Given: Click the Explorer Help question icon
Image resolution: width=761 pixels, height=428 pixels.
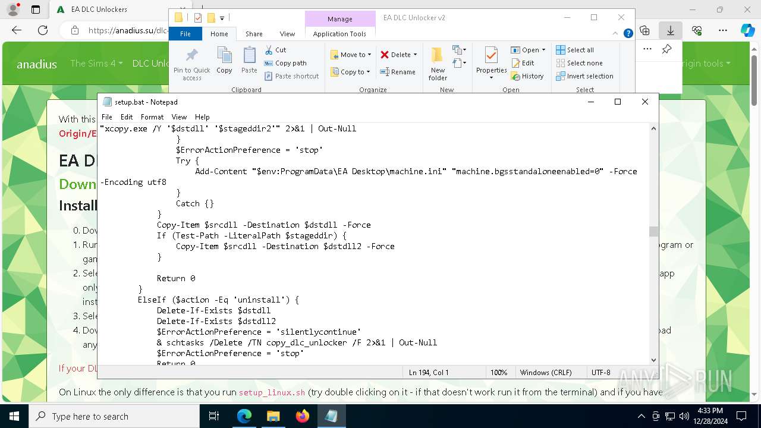Looking at the screenshot, I should [x=628, y=34].
